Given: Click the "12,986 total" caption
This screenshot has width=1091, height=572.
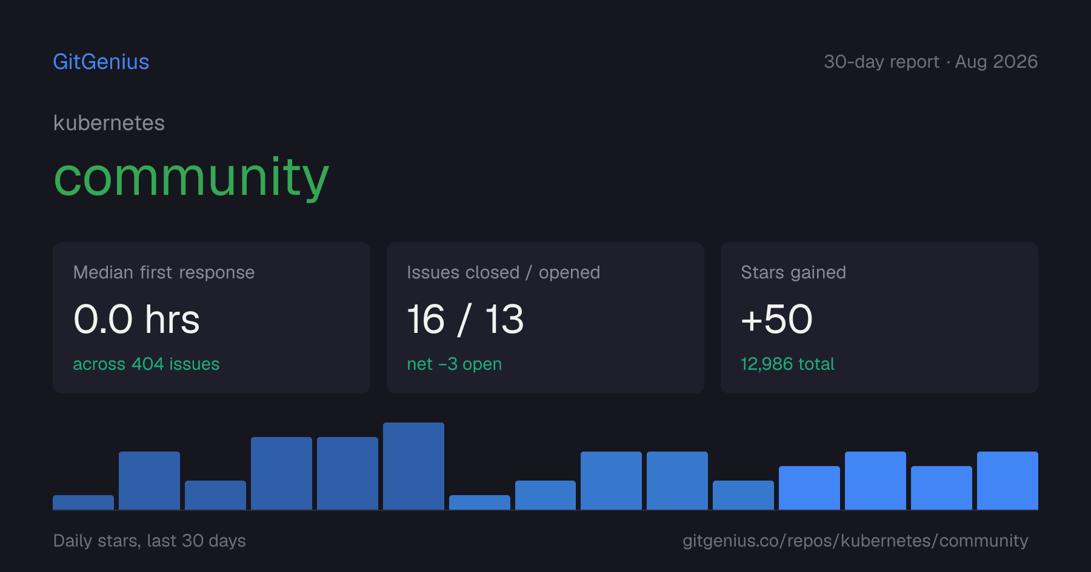Looking at the screenshot, I should click(787, 364).
